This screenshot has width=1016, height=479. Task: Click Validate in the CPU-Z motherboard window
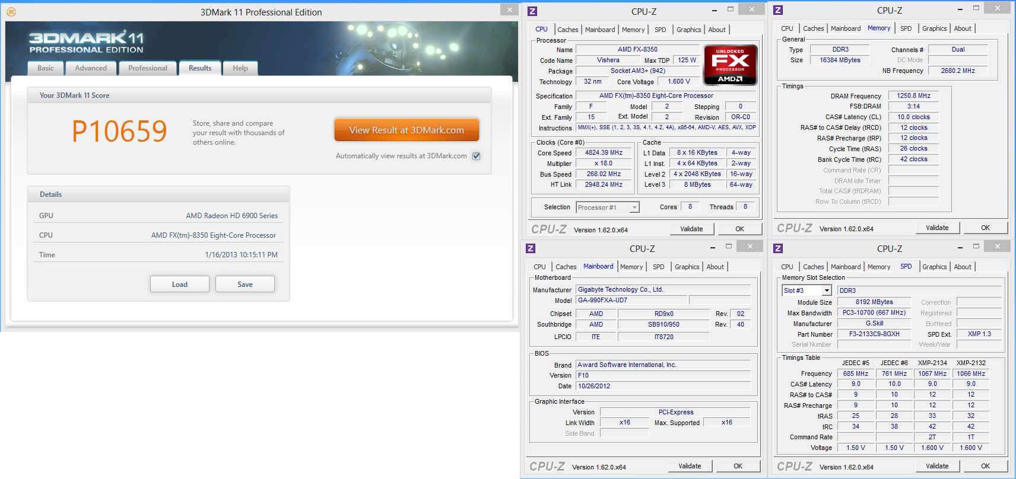[x=690, y=466]
